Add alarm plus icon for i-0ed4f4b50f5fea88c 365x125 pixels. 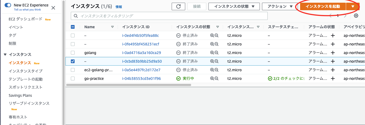pyautogui.click(x=333, y=35)
